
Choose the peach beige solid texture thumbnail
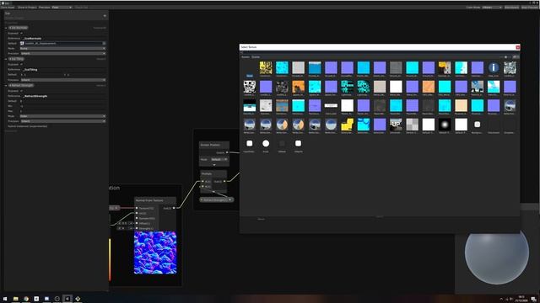coord(462,106)
